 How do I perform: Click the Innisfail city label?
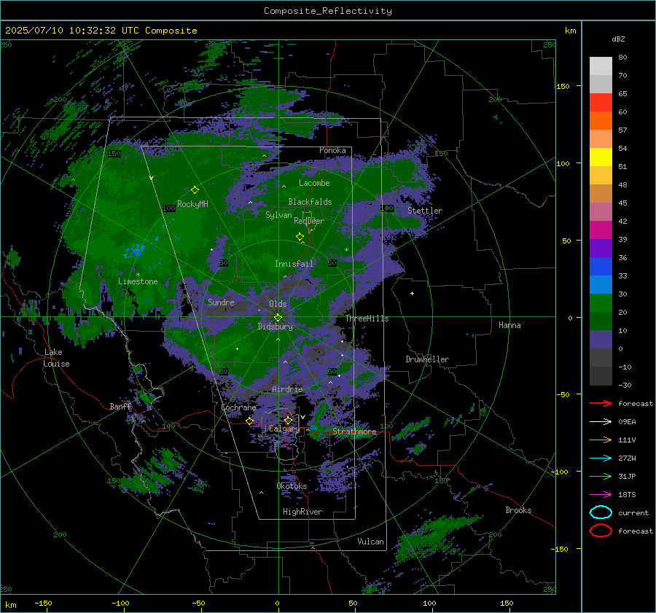294,264
